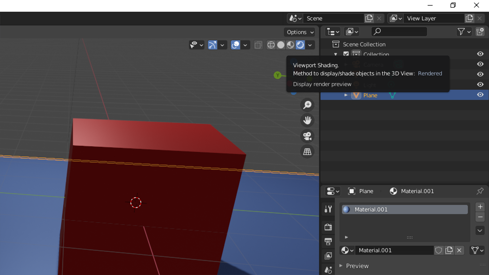Viewport: 489px width, 275px height.
Task: Unlink Material.001 with the X button
Action: click(x=459, y=250)
